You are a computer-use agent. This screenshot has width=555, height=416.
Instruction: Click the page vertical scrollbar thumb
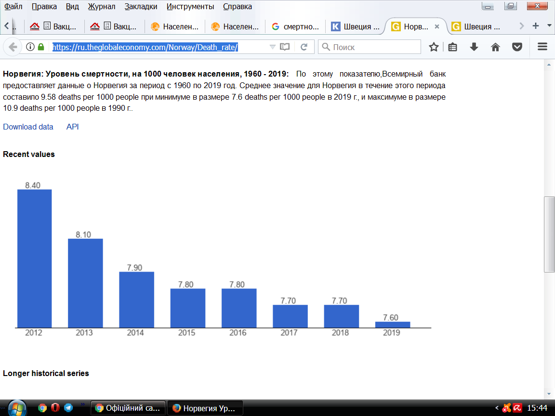(x=549, y=234)
